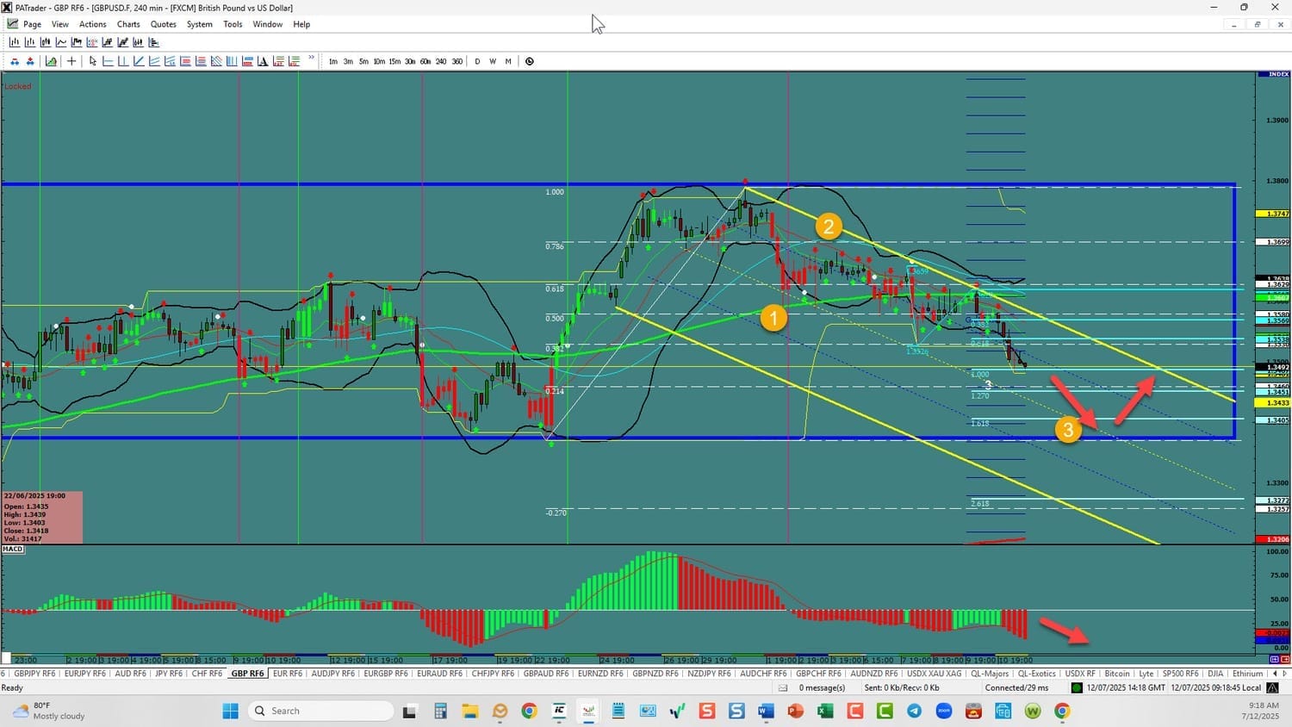
Task: Open the Actions menu
Action: (93, 24)
